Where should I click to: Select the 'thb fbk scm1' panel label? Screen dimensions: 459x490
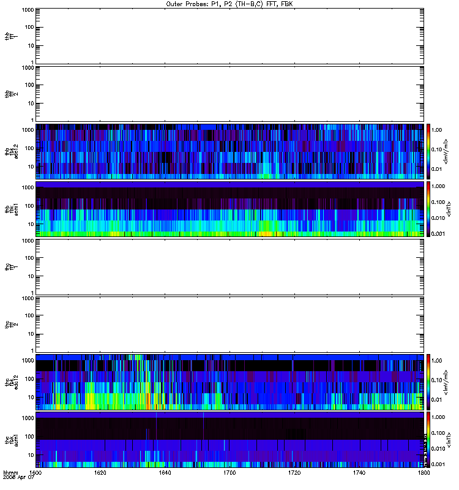pos(11,209)
